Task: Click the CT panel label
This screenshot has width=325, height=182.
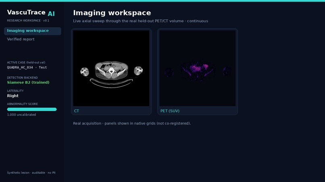Action: pyautogui.click(x=77, y=111)
